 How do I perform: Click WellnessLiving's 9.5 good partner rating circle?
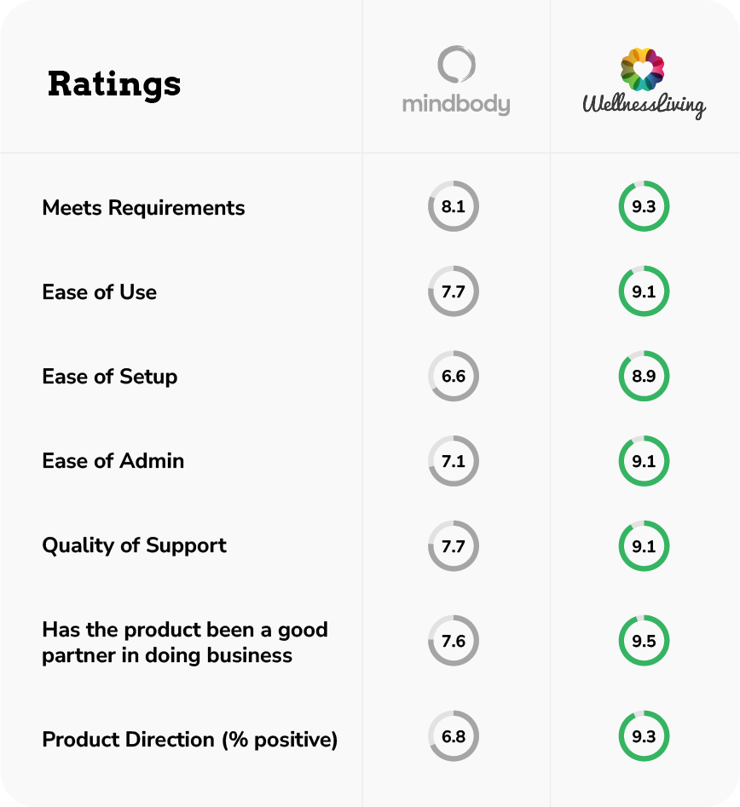pos(645,641)
